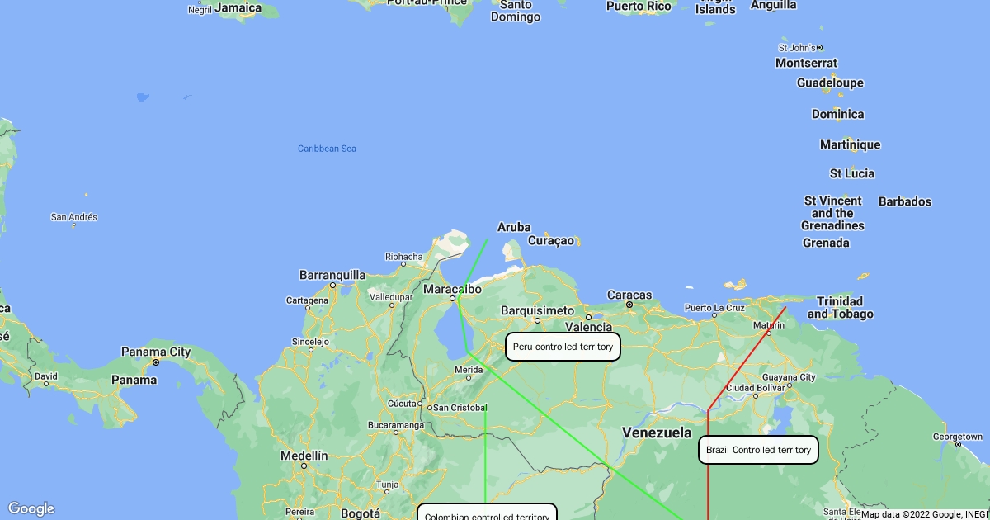The height and width of the screenshot is (520, 990).
Task: Click the Google logo in the corner
Action: [x=31, y=508]
